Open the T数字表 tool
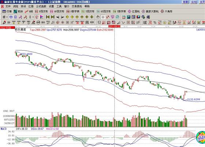Image resolution: width=205 pixels, height=147 pixels. coord(119,11)
